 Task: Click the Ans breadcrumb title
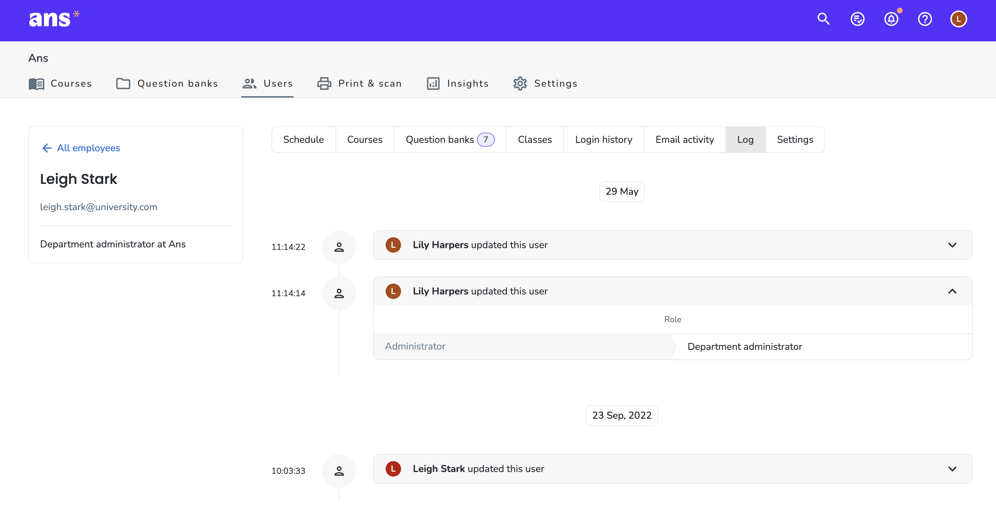pos(38,58)
